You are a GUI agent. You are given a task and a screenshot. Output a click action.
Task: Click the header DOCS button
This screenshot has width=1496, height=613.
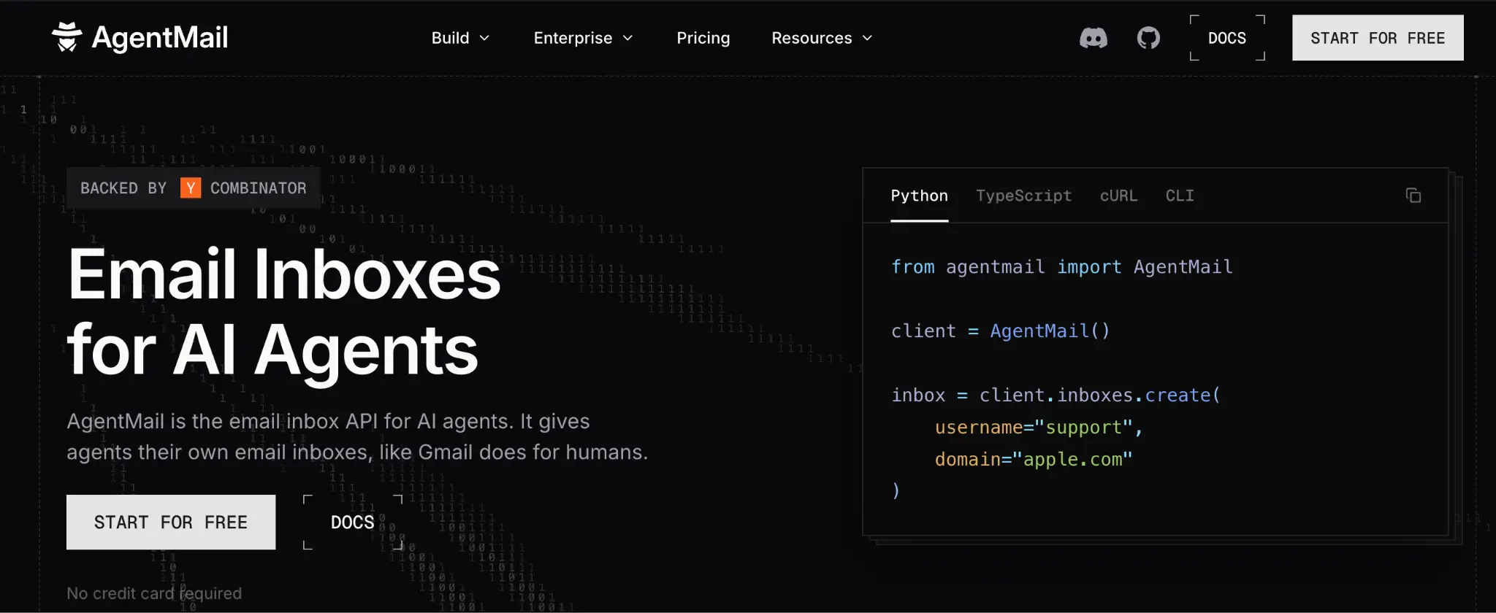pos(1227,38)
